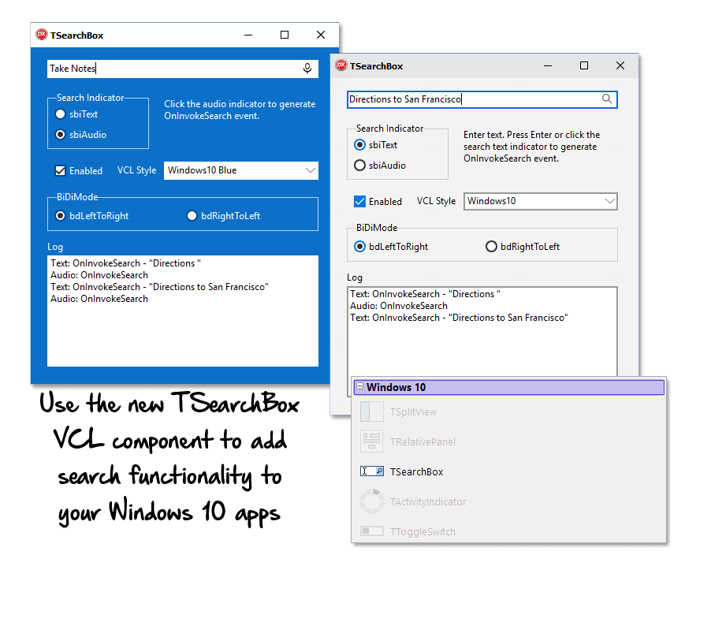This screenshot has height=622, width=711.
Task: Minimize the blue TSearchBox window
Action: (248, 35)
